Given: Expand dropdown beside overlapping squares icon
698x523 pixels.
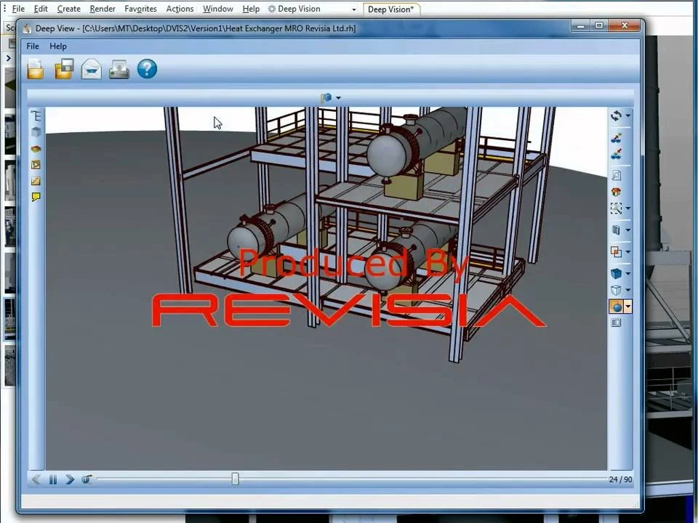Looking at the screenshot, I should click(x=627, y=252).
